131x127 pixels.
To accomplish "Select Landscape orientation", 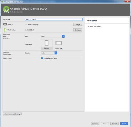I will point(59,45).
